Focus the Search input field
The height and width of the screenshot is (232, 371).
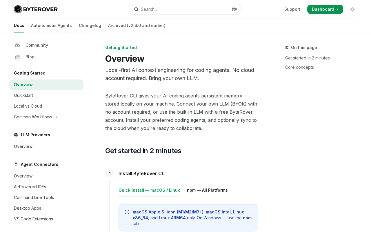(x=185, y=9)
